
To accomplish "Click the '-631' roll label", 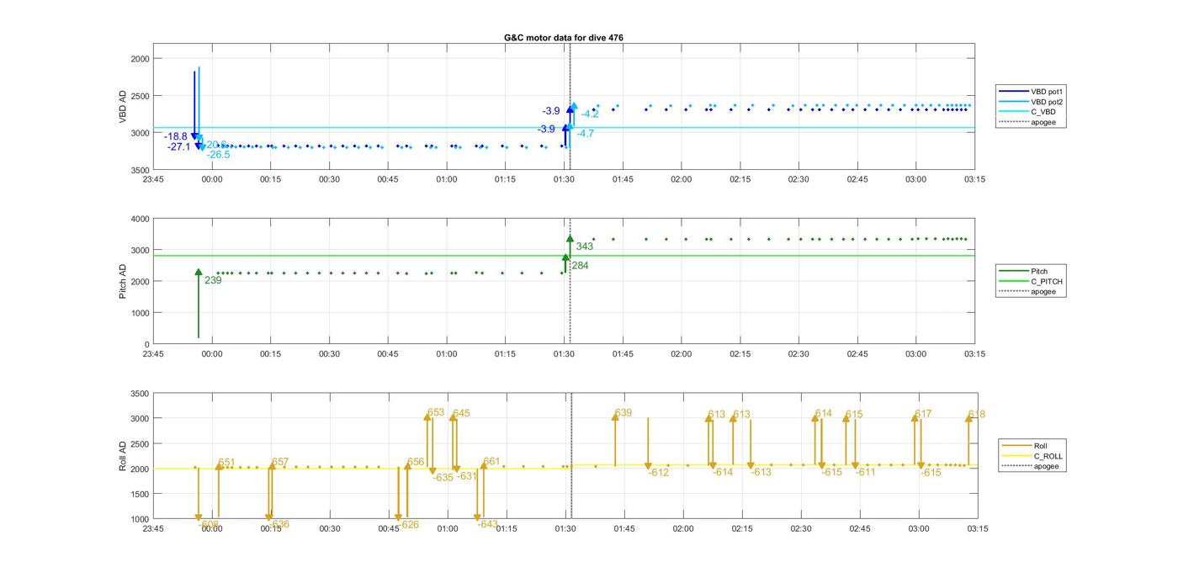I will [466, 476].
